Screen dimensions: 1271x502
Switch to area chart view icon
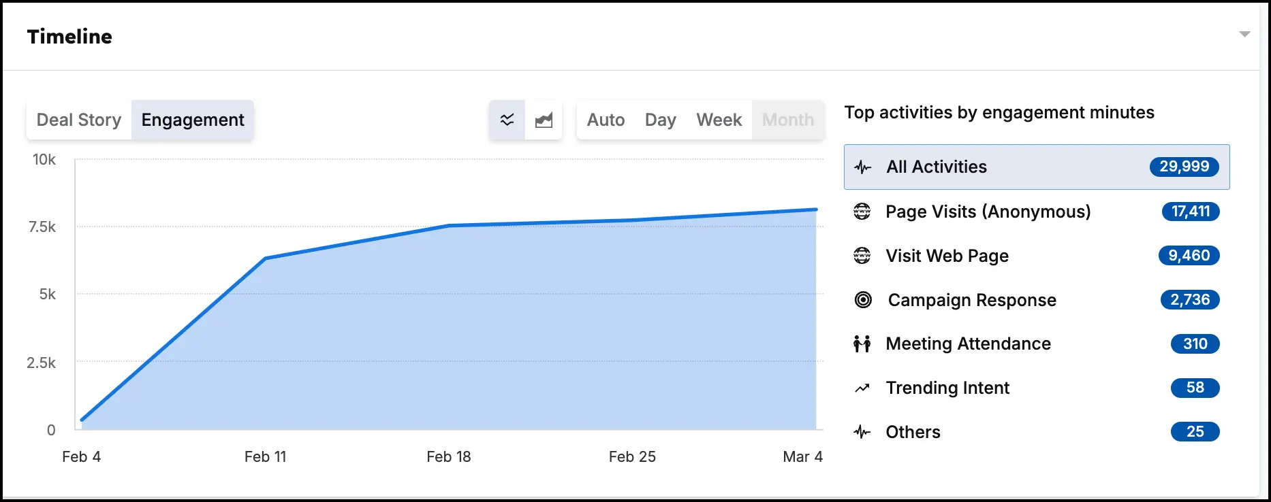tap(544, 120)
